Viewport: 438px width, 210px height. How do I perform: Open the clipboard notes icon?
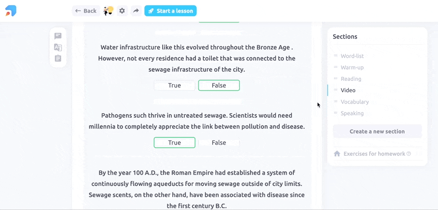(x=58, y=59)
